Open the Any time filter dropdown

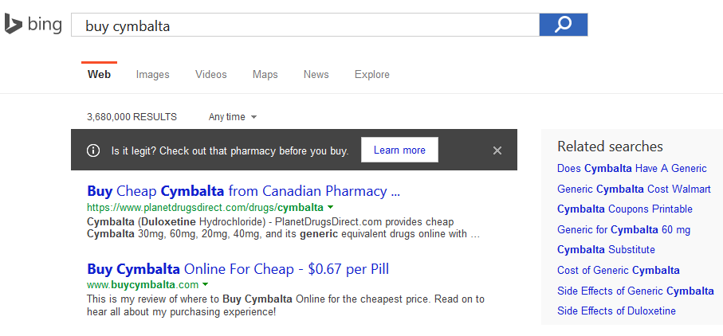click(x=233, y=117)
